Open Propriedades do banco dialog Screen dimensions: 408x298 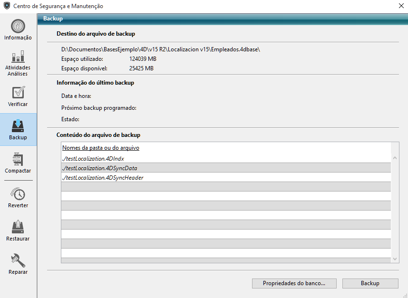click(x=294, y=283)
